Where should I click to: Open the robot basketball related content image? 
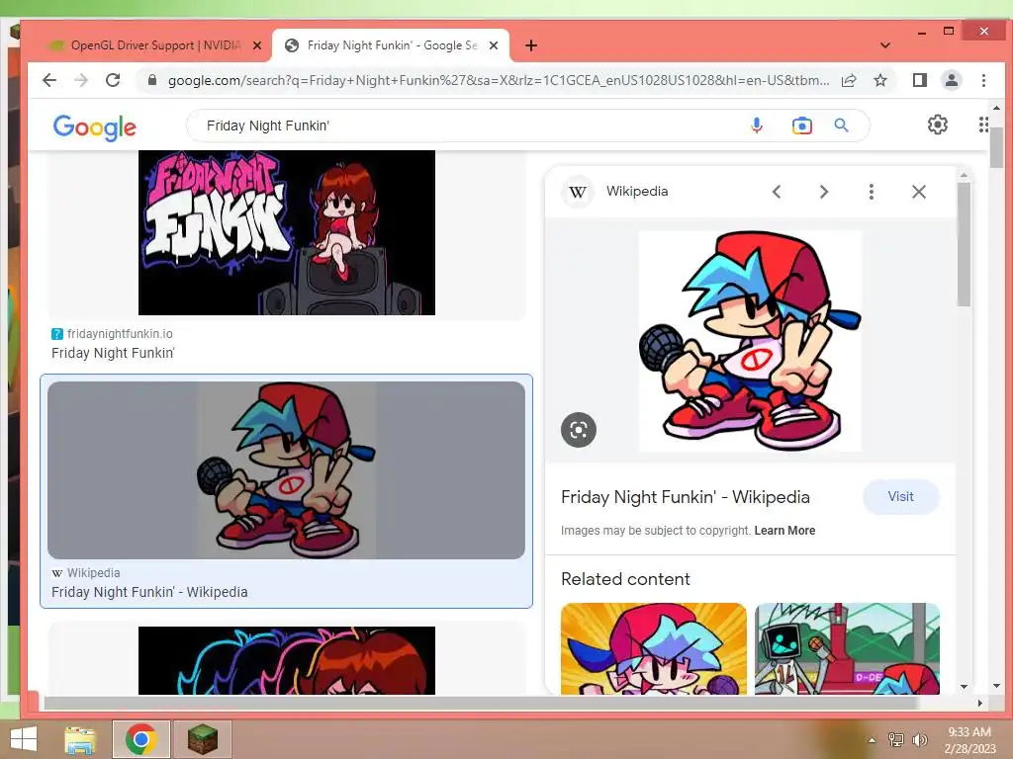tap(847, 648)
